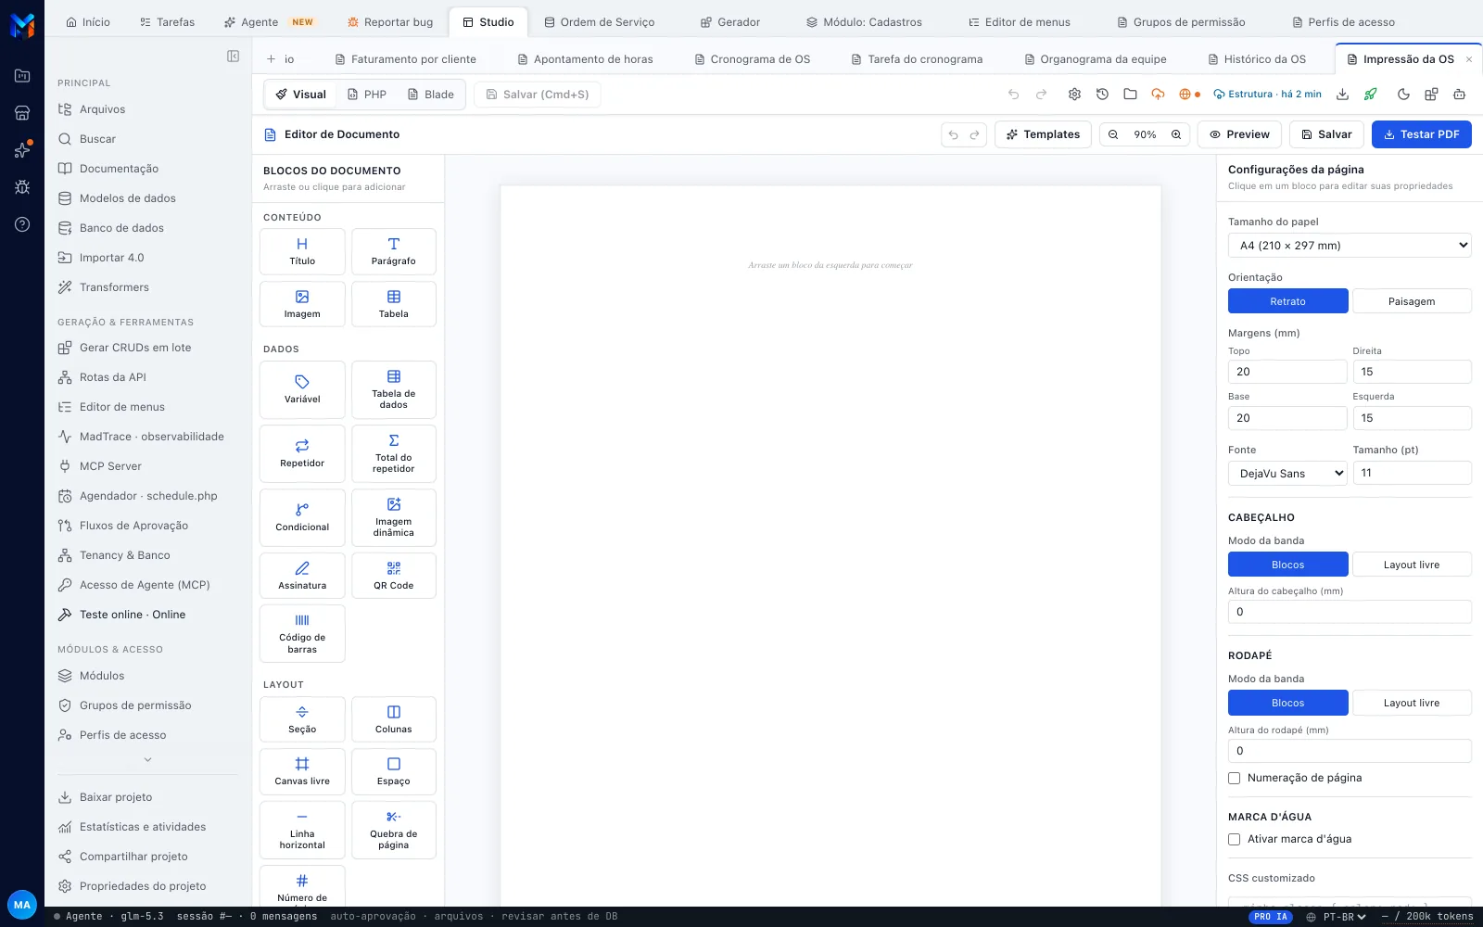
Task: Undo in the document editor header
Action: coord(953,134)
